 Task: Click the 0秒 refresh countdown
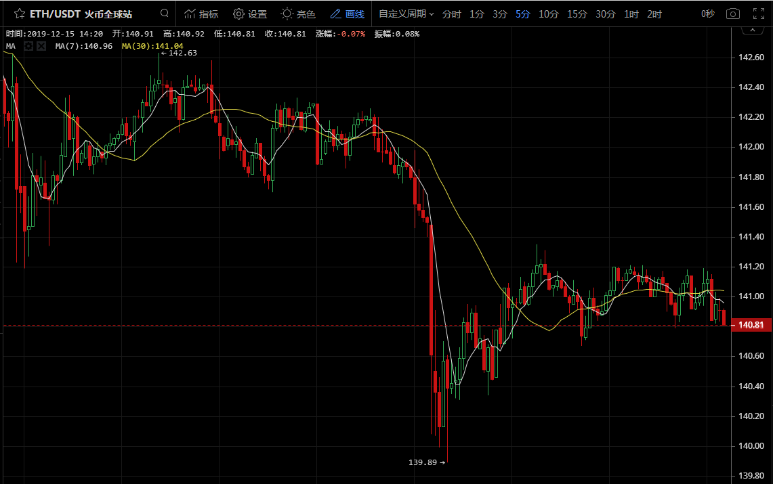708,14
